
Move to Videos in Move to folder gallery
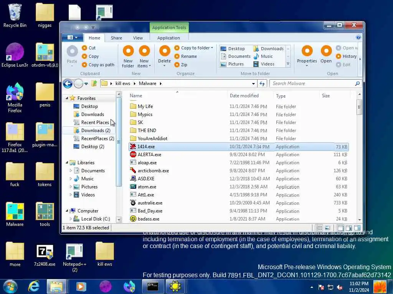(264, 64)
